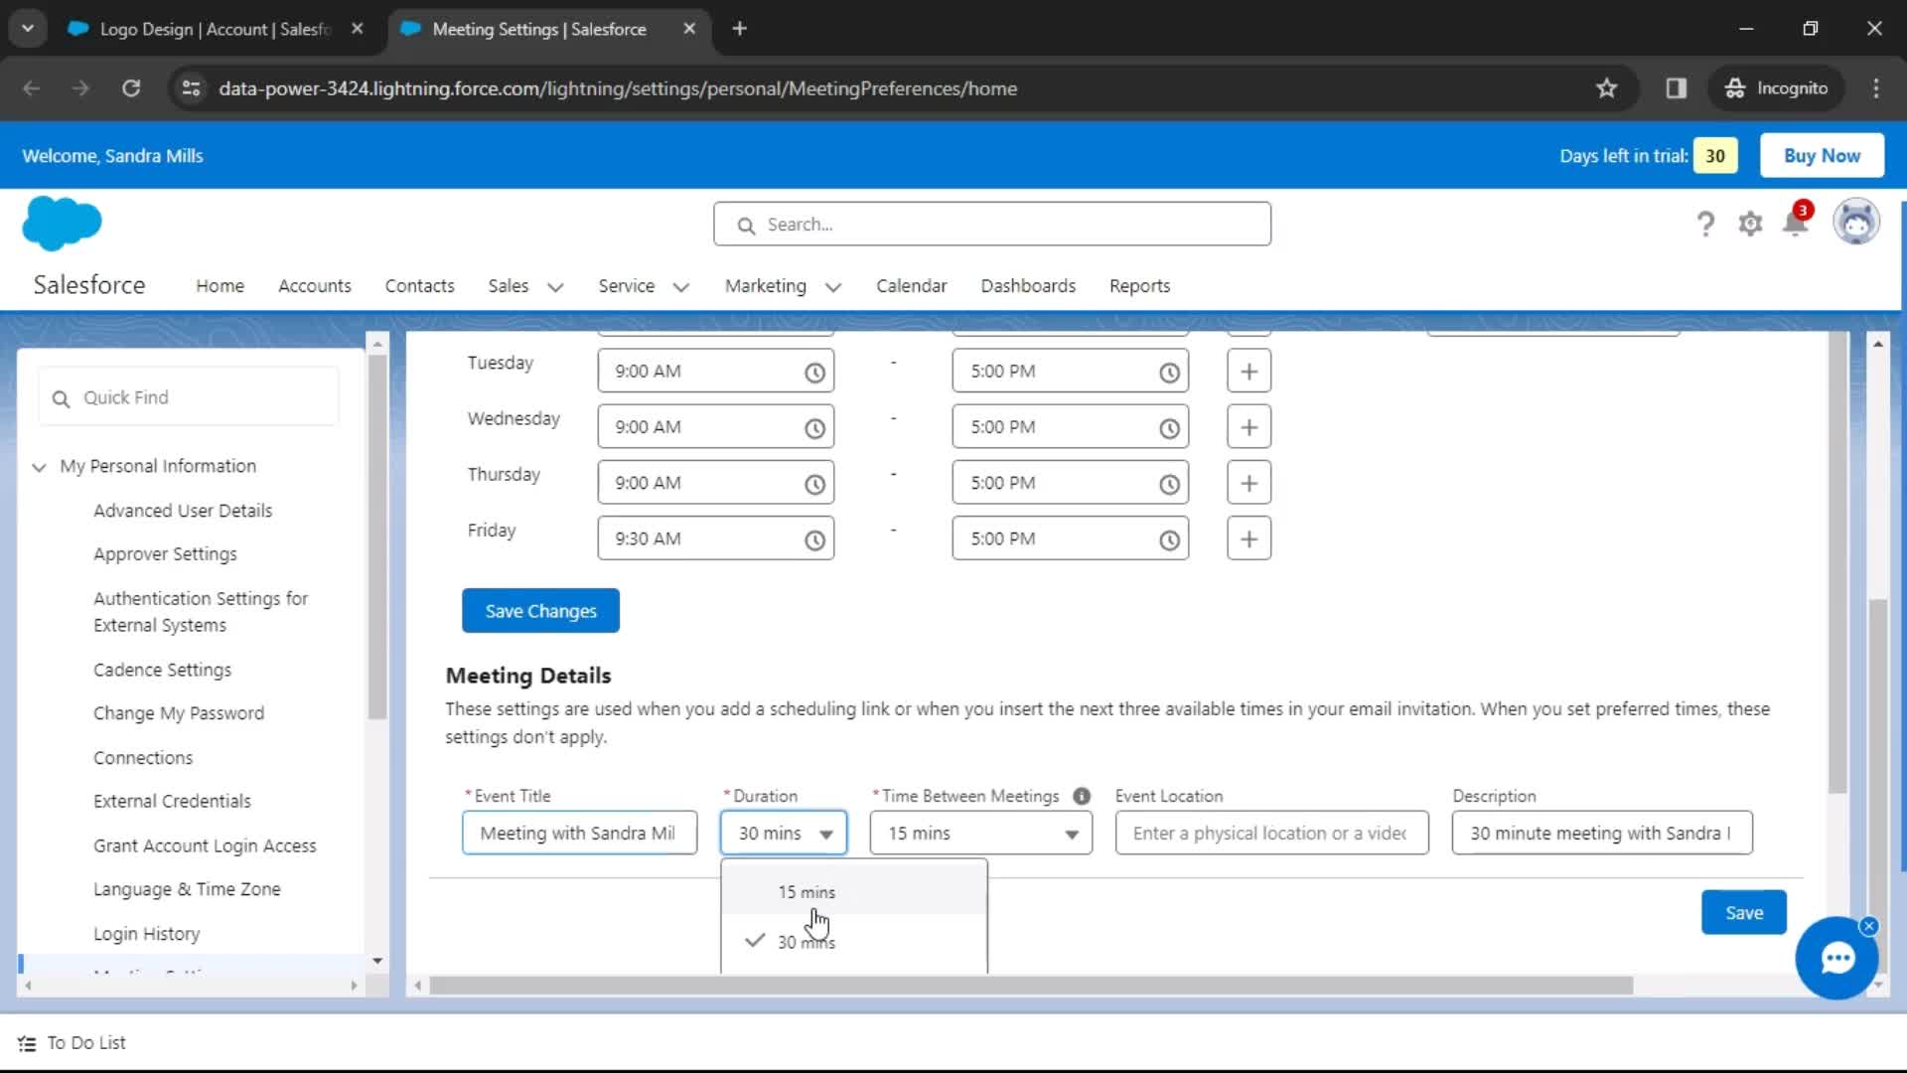Viewport: 1907px width, 1073px height.
Task: Open the Accounts nav tab
Action: tap(314, 286)
